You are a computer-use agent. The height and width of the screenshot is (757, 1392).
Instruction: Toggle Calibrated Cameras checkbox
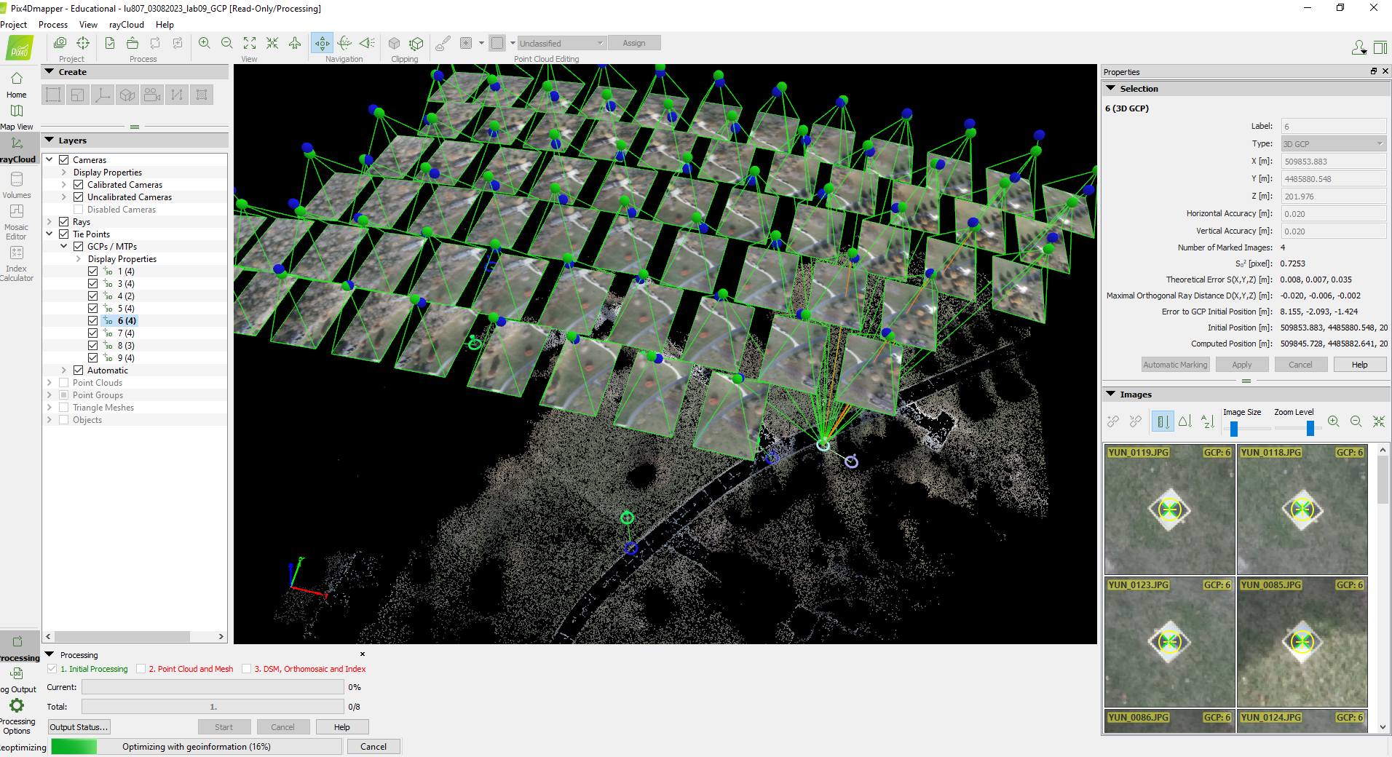79,185
